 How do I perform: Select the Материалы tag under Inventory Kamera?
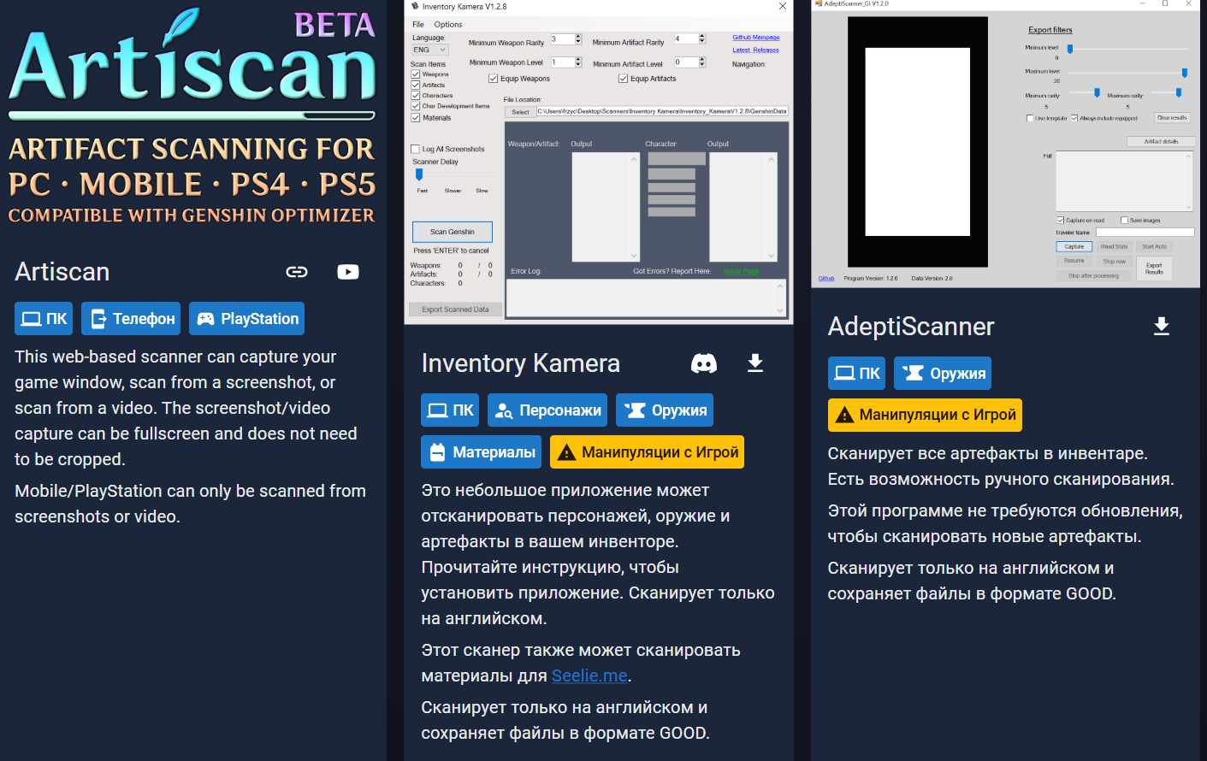tap(481, 452)
